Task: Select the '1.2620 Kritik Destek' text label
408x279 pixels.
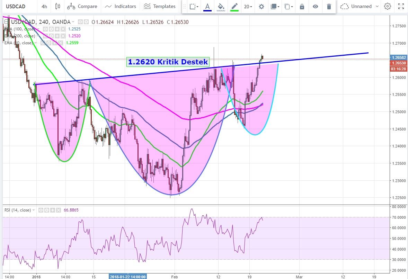Action: (x=168, y=62)
